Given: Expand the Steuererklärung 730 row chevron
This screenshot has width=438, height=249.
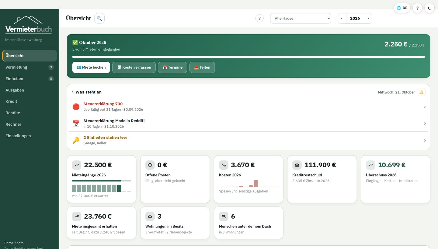Looking at the screenshot, I should (425, 107).
